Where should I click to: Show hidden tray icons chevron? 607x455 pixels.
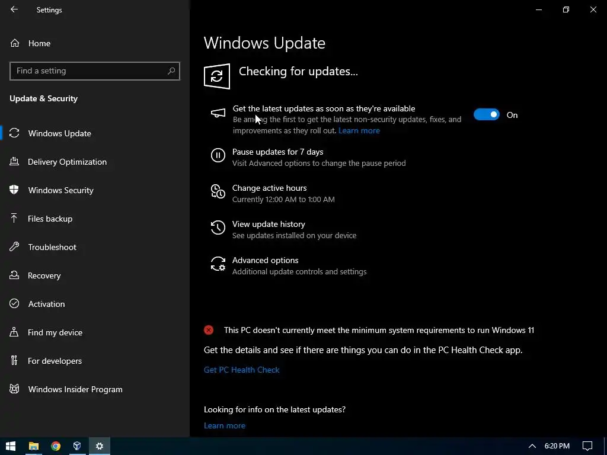532,446
